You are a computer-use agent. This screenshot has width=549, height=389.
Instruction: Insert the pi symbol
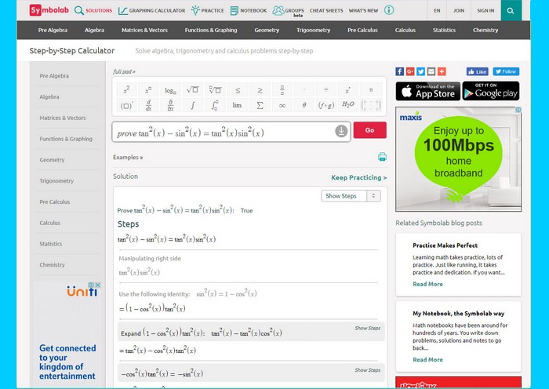tap(371, 89)
